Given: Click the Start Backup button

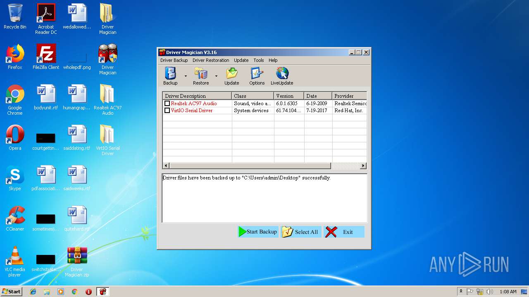Looking at the screenshot, I should (258, 232).
